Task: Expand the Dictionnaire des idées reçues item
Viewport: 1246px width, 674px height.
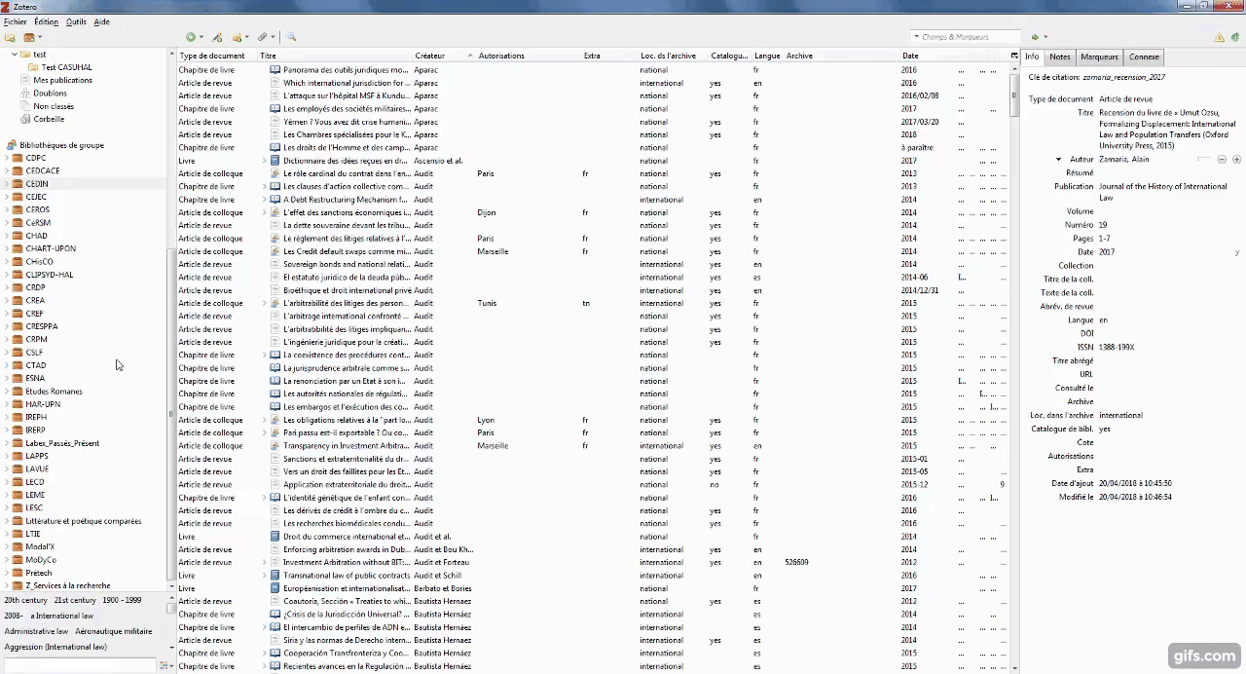Action: click(264, 161)
